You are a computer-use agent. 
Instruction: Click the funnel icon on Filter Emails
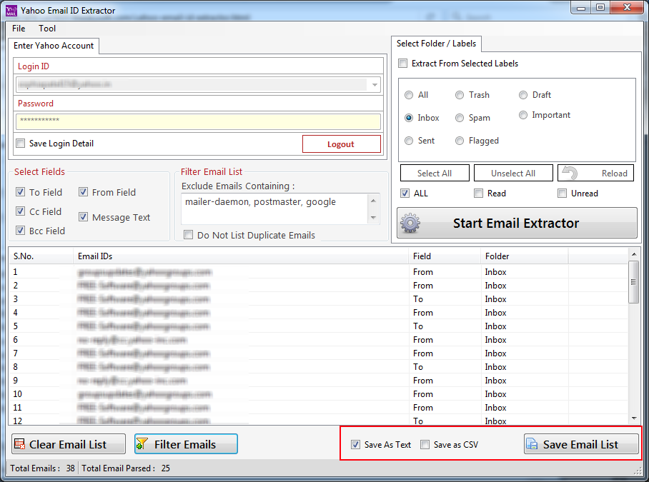tap(142, 444)
